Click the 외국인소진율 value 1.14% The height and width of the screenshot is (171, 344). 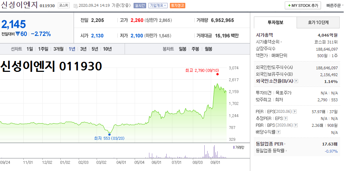331,82
